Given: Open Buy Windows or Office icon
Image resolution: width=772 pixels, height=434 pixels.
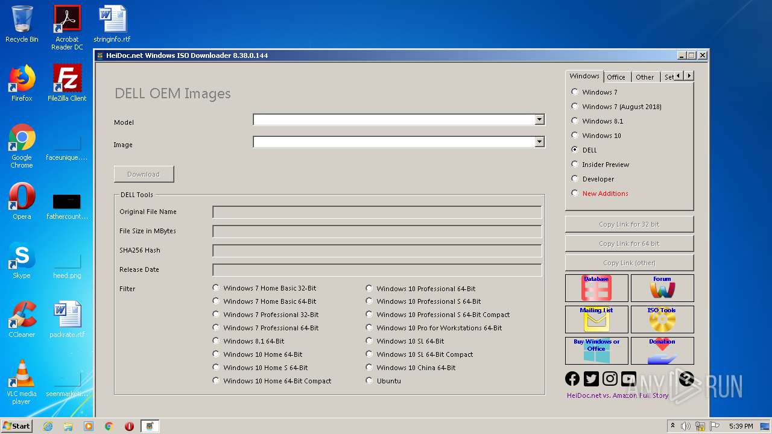Looking at the screenshot, I should (x=596, y=351).
